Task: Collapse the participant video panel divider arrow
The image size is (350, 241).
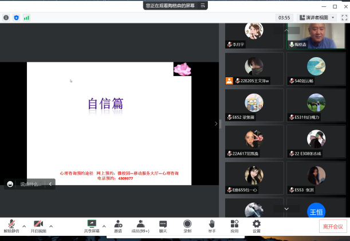Action: point(216,123)
